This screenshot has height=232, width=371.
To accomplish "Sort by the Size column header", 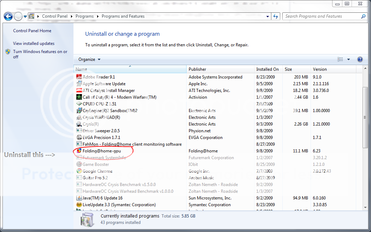I will coord(296,69).
